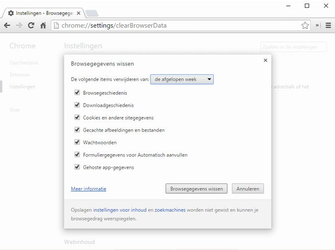The height and width of the screenshot is (250, 335).
Task: Click the forward navigation arrow
Action: tap(19, 25)
